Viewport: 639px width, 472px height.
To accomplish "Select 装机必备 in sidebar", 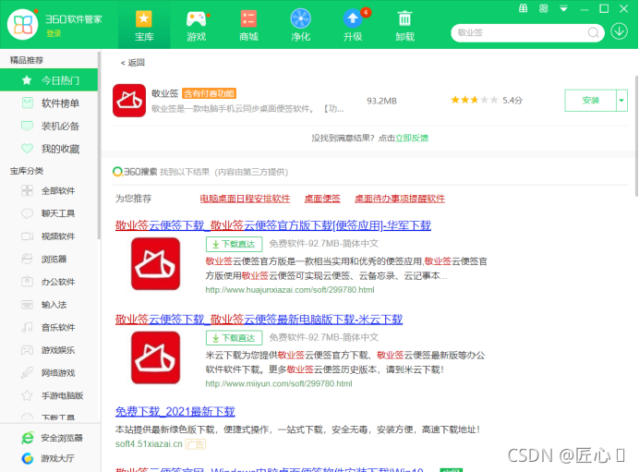I will (49, 126).
